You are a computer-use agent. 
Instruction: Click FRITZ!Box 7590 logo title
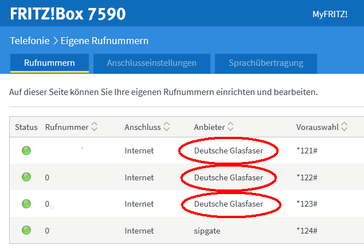(x=68, y=14)
